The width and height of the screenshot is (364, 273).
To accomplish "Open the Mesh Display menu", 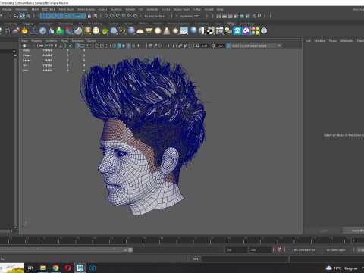I will coord(86,9).
